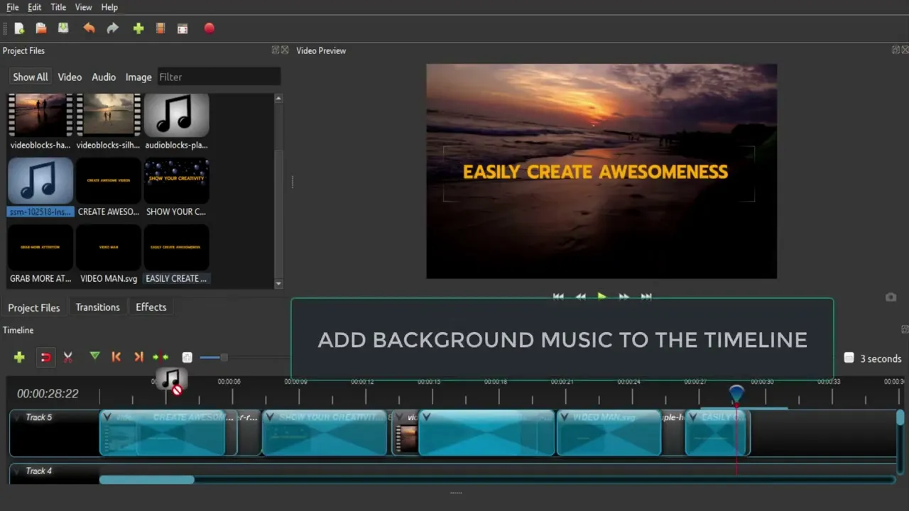Open the Track 4 menu arrow
This screenshot has height=511, width=909.
coord(18,471)
